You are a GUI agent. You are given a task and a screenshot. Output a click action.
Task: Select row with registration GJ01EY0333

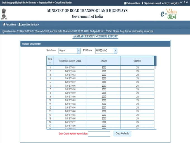[x=70, y=104]
